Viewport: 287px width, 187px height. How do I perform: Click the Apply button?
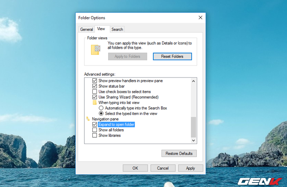[x=191, y=168]
